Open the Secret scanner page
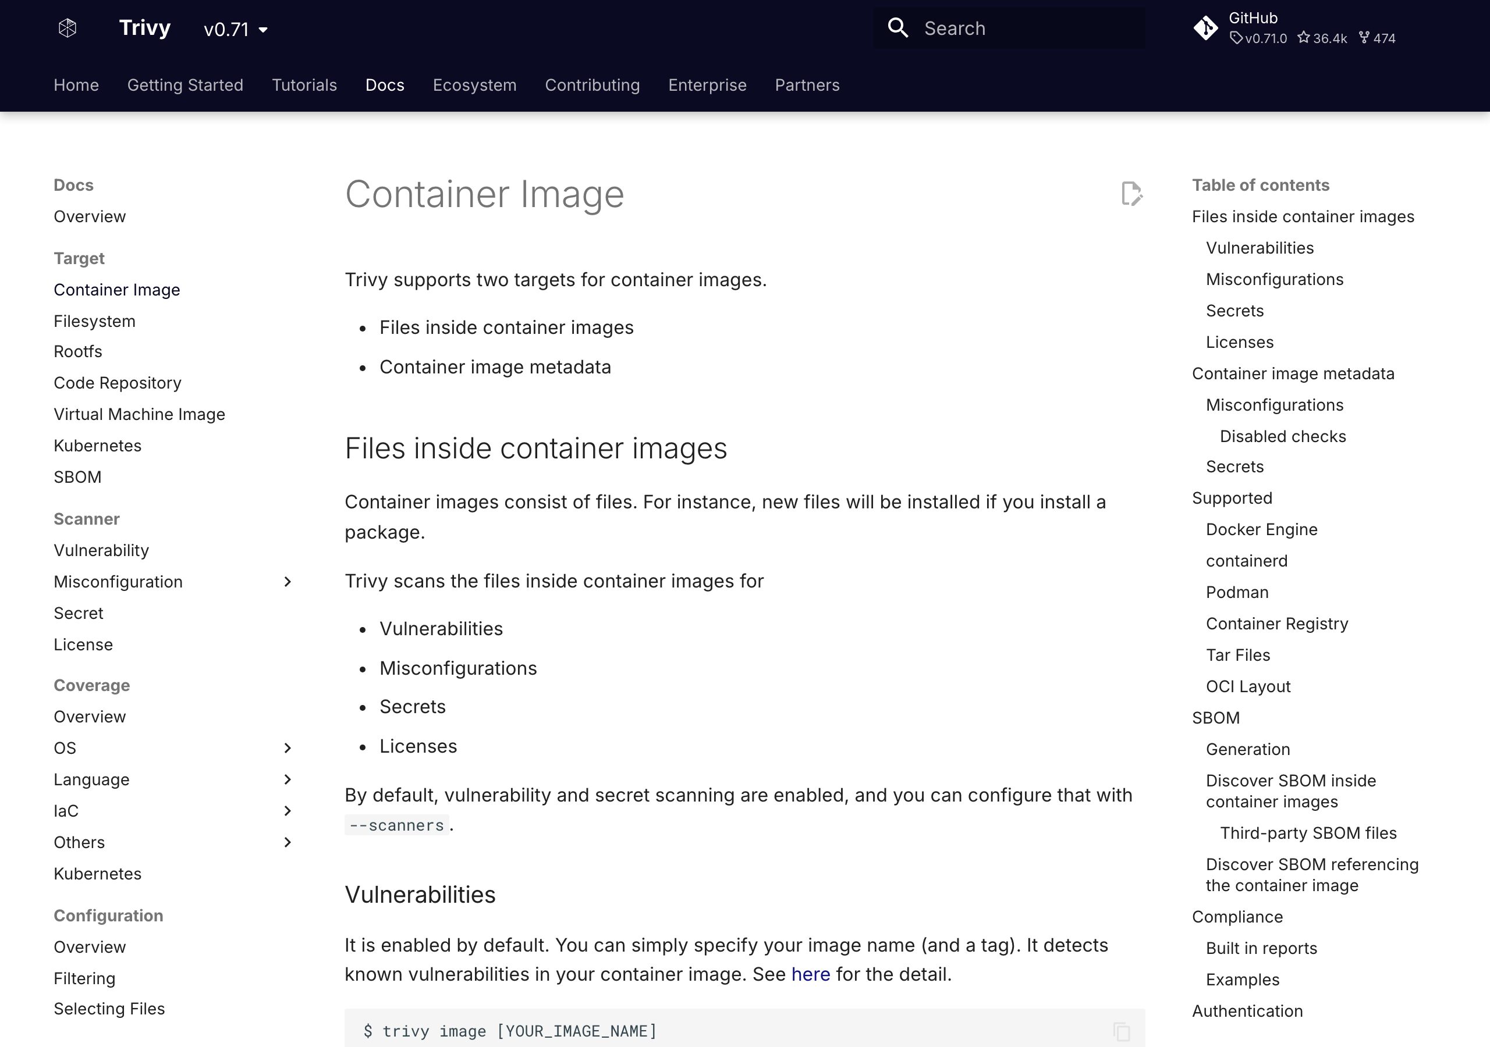This screenshot has width=1490, height=1047. [79, 613]
